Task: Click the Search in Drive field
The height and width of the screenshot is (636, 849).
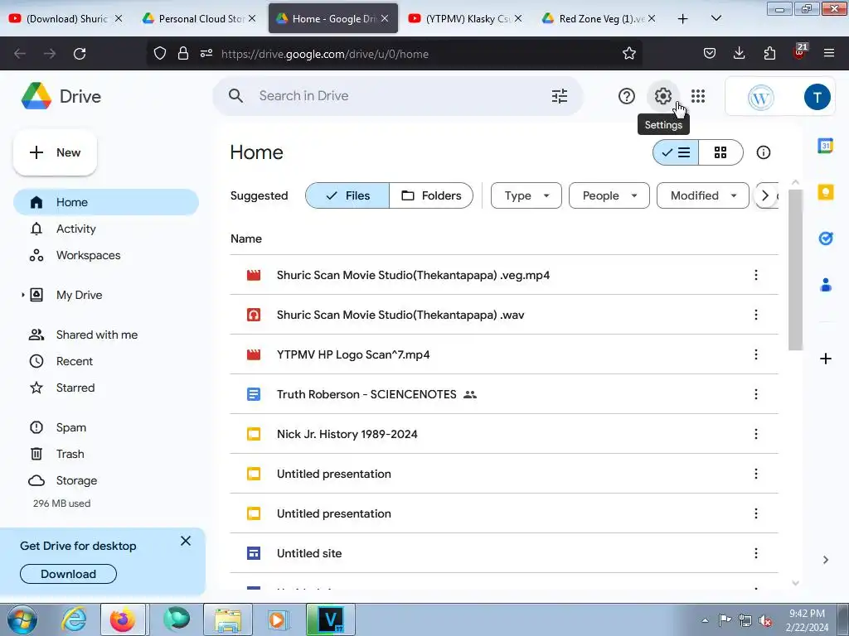Action: [398, 96]
